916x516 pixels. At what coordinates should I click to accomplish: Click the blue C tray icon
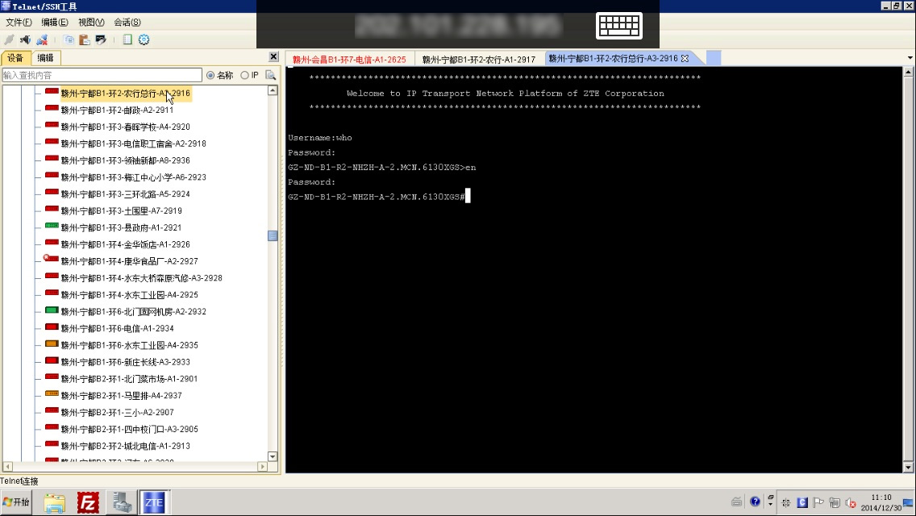[x=802, y=502]
